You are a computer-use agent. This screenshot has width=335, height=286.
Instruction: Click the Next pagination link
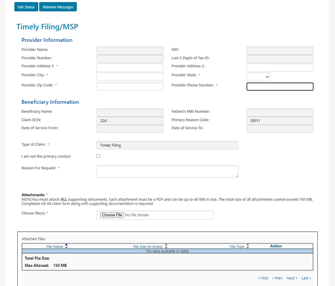coord(292,278)
